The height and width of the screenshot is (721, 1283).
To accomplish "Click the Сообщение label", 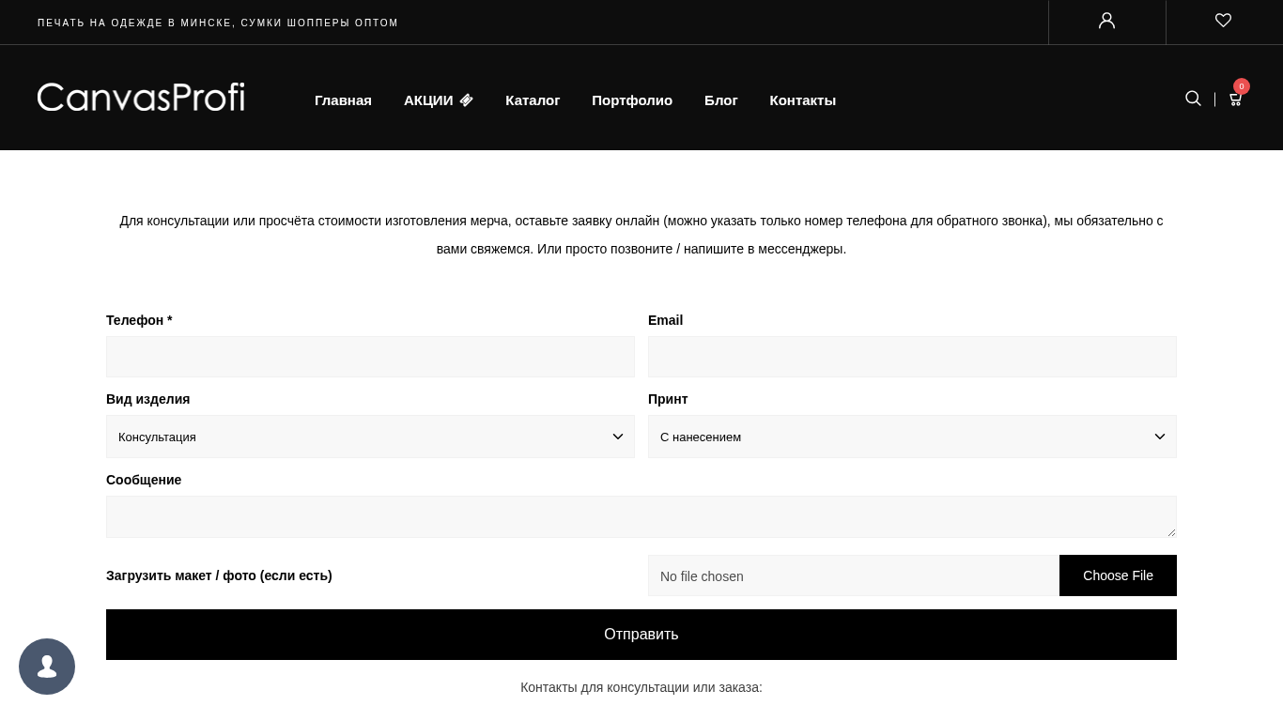I will (x=144, y=480).
